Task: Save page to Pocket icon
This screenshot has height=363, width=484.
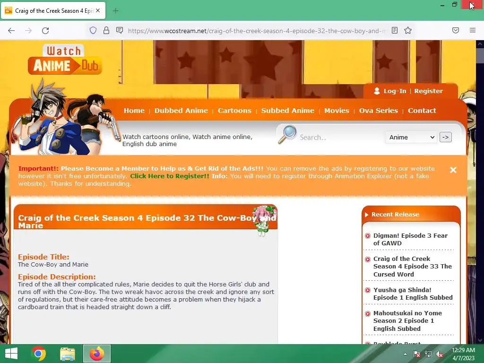Action: point(456,30)
